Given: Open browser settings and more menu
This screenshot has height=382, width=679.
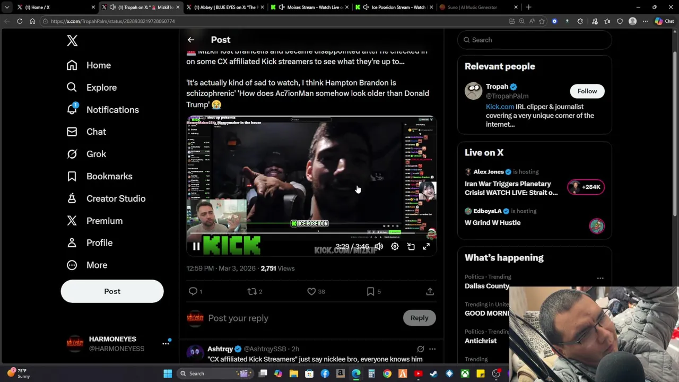Looking at the screenshot, I should pos(645,21).
